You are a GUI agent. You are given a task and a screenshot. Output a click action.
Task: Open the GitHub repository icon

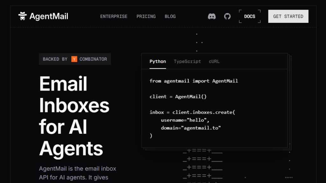click(x=227, y=17)
